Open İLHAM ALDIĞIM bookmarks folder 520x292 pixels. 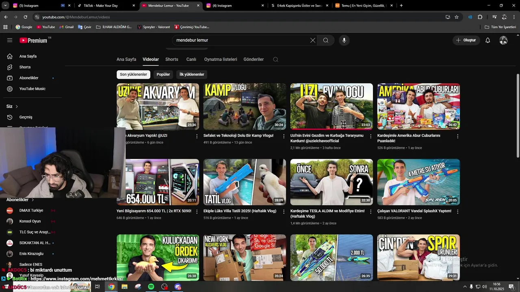click(x=114, y=27)
